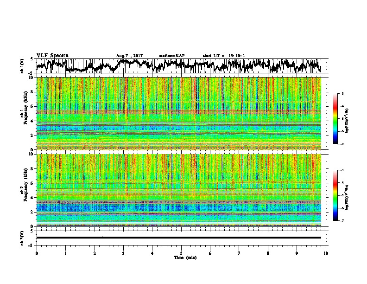The image size is (367, 284).
Task: Click the ch.1 "Frequency (kHz)" axis label
Action: 25,108
